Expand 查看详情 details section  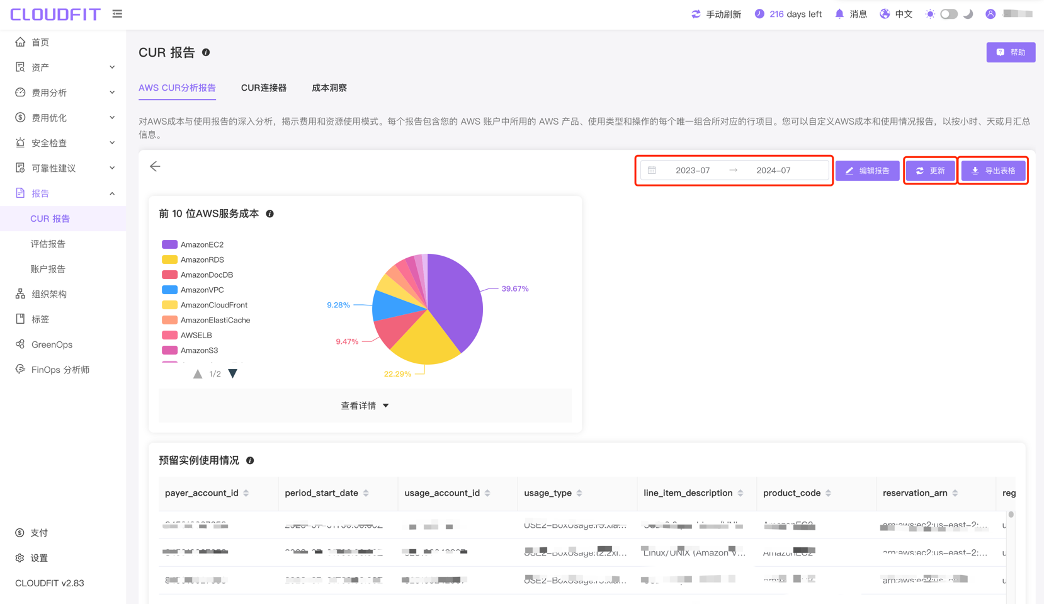point(365,406)
